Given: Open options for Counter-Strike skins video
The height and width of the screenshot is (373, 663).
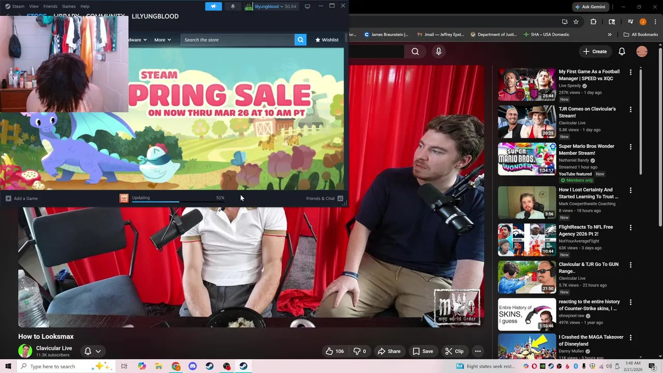Looking at the screenshot, I should (x=630, y=303).
